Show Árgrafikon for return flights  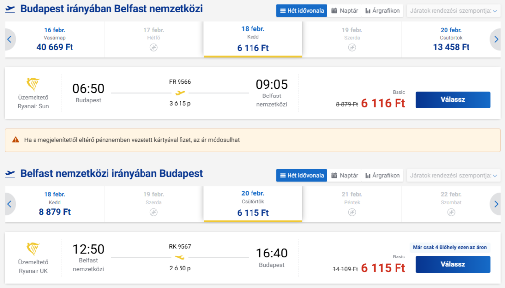[x=383, y=175]
